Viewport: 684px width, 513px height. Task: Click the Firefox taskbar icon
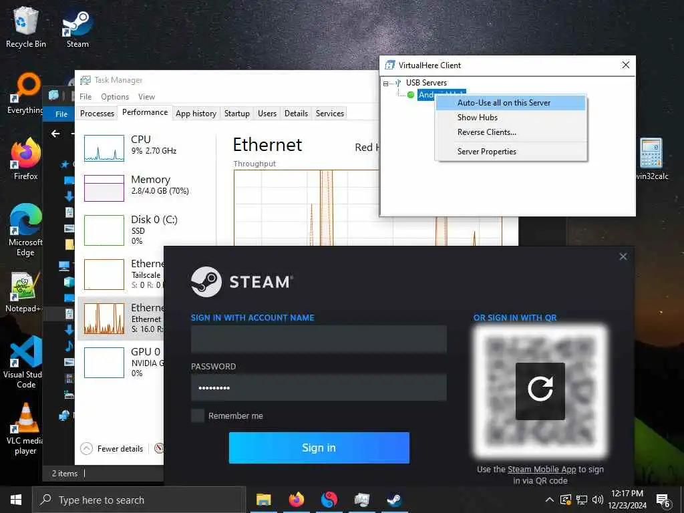pos(297,500)
